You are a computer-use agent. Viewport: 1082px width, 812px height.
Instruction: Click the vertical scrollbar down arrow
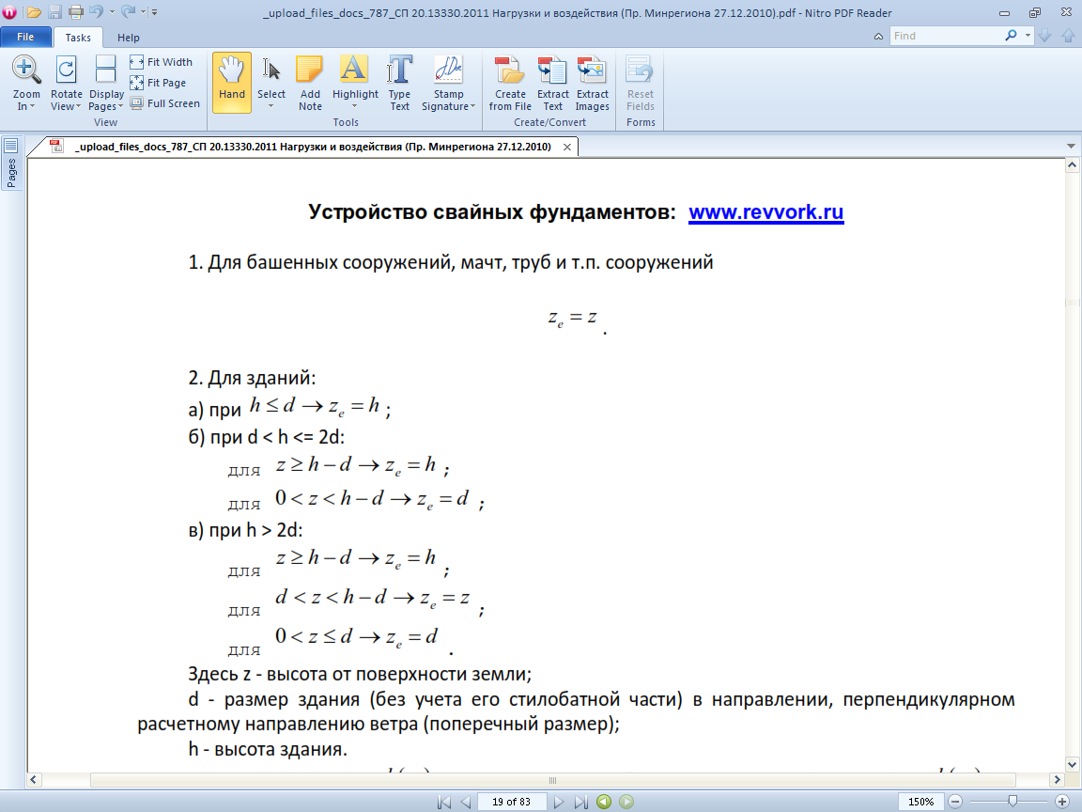(1072, 764)
